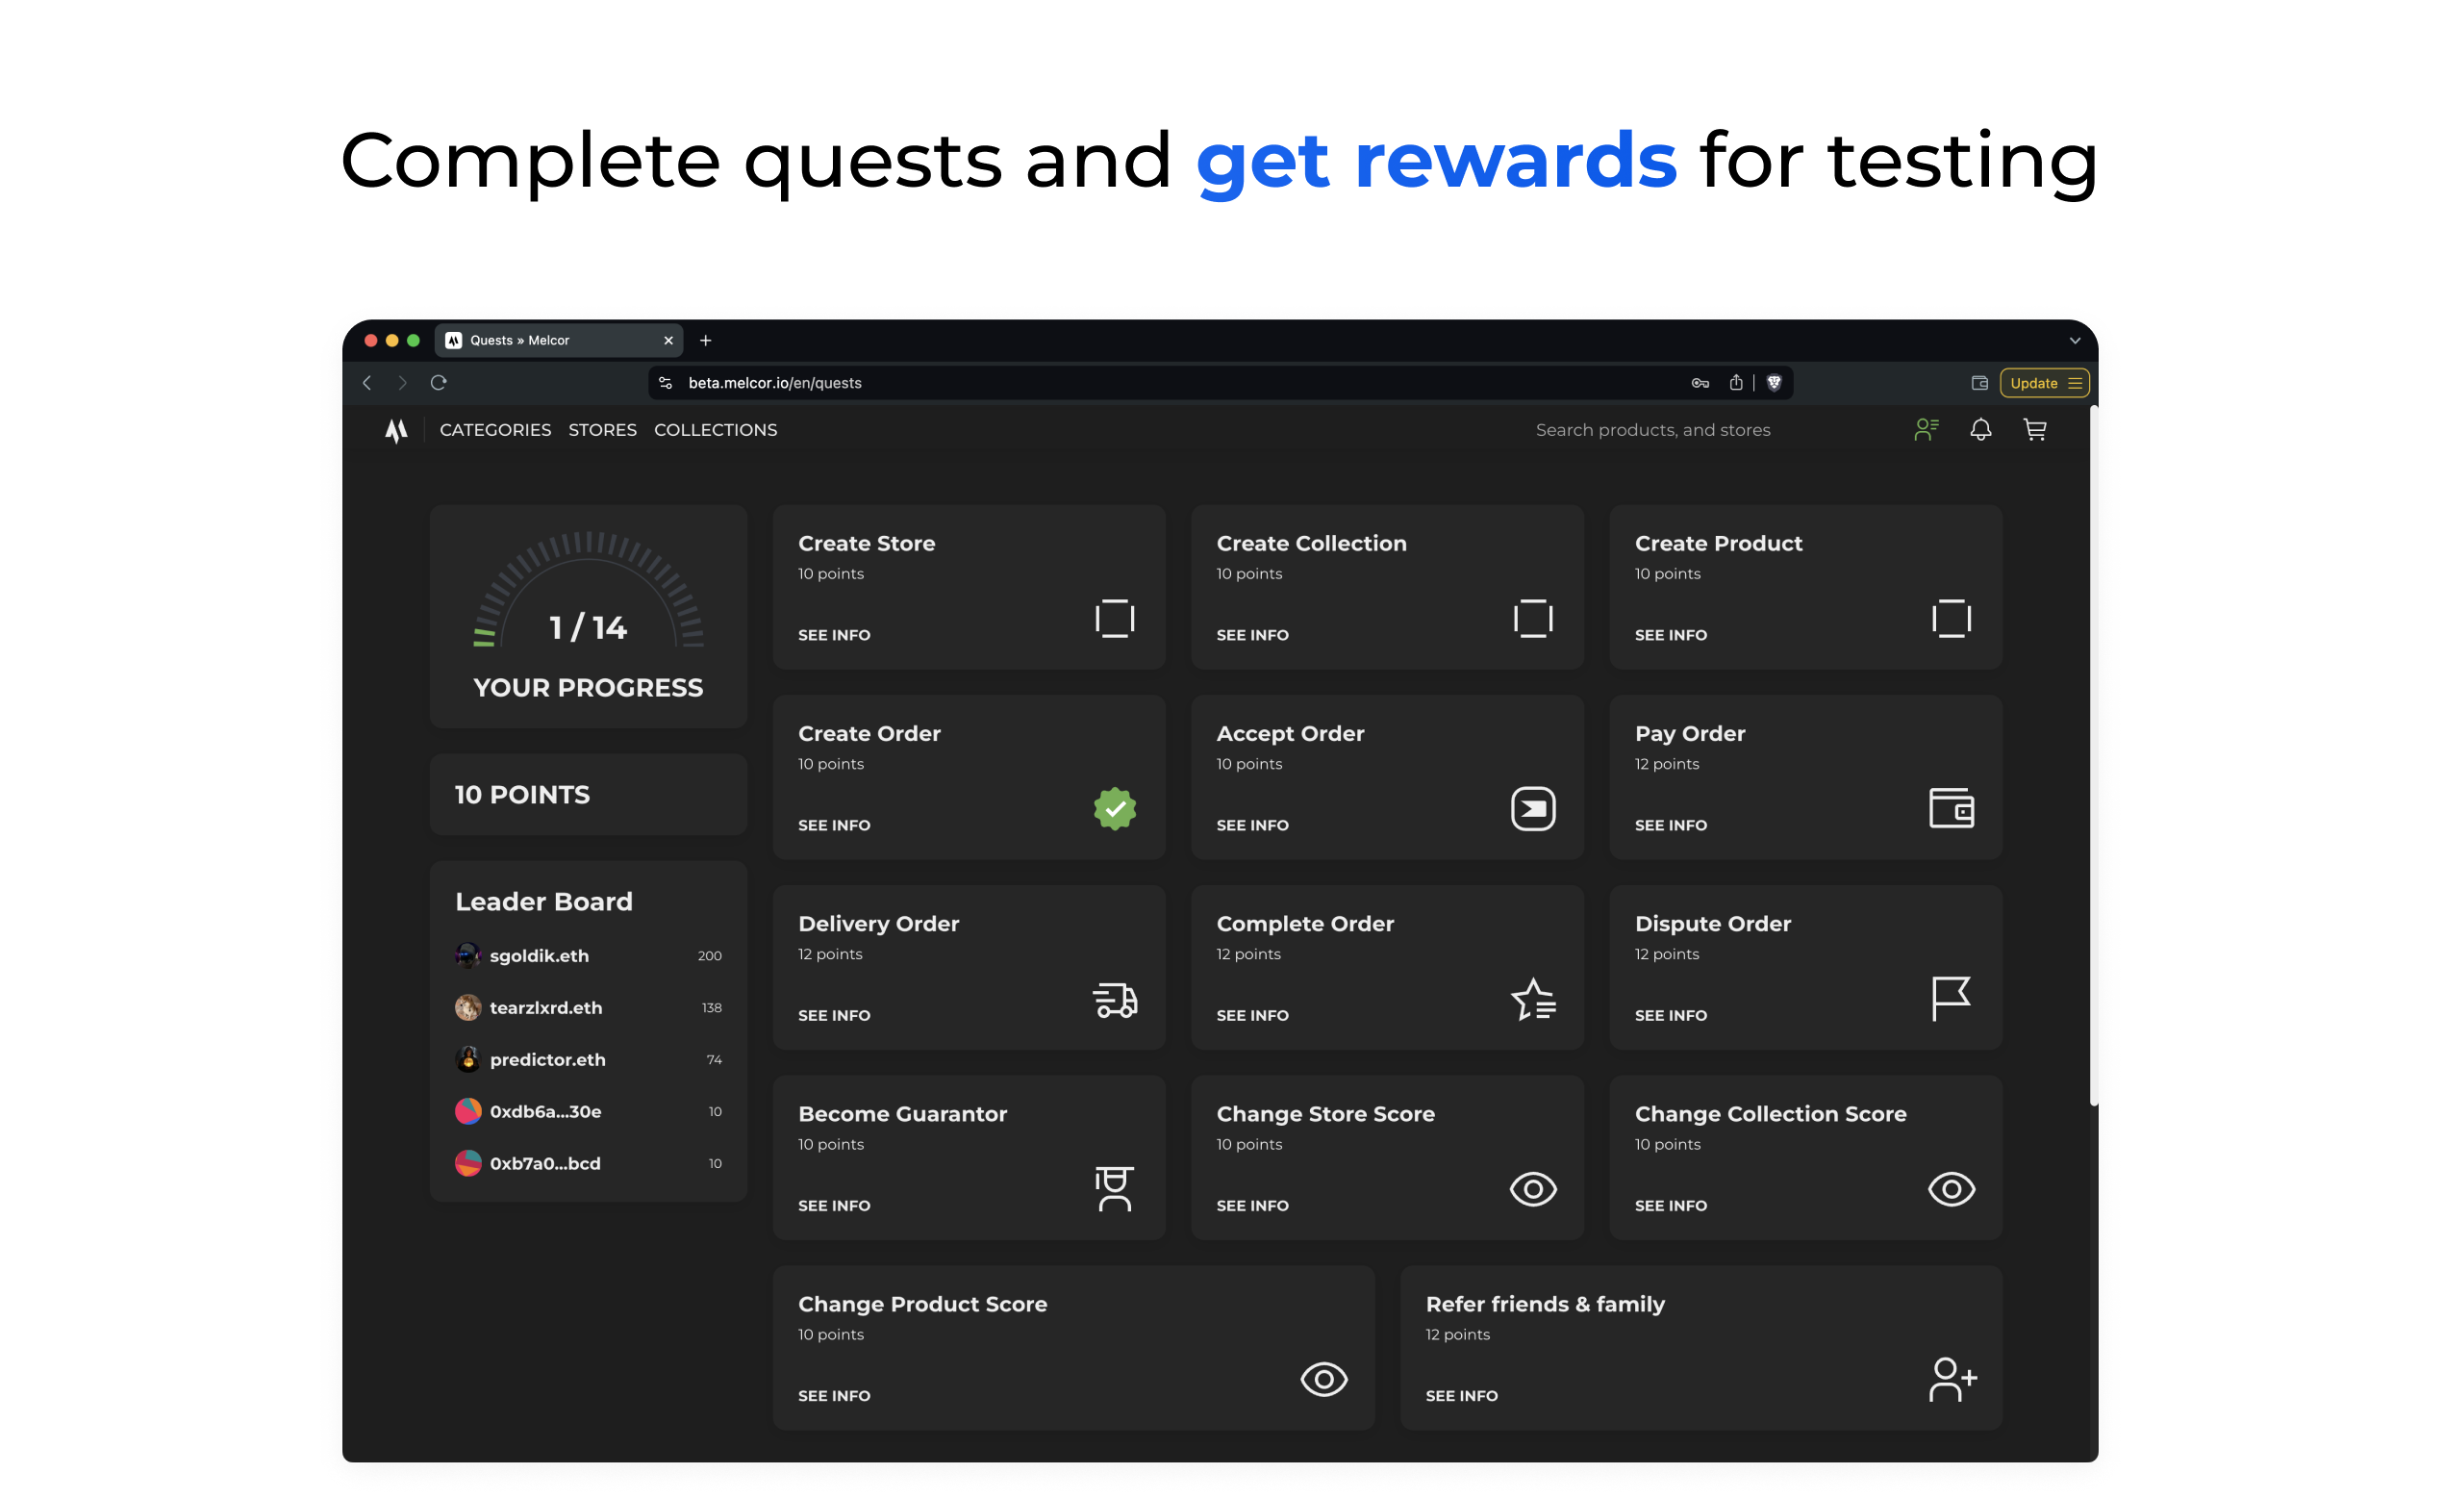
Task: Open the shopping cart
Action: pyautogui.click(x=2034, y=429)
